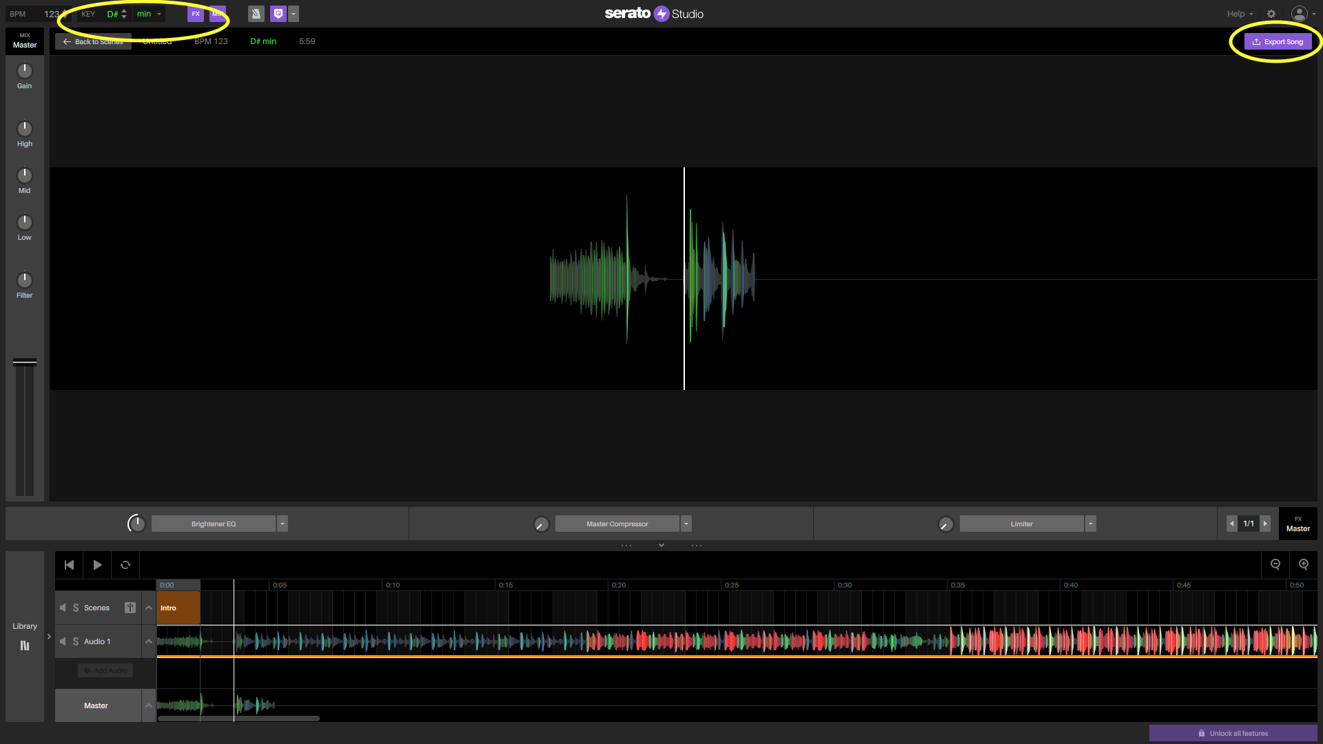1323x744 pixels.
Task: Adjust the Low EQ knob
Action: point(25,222)
